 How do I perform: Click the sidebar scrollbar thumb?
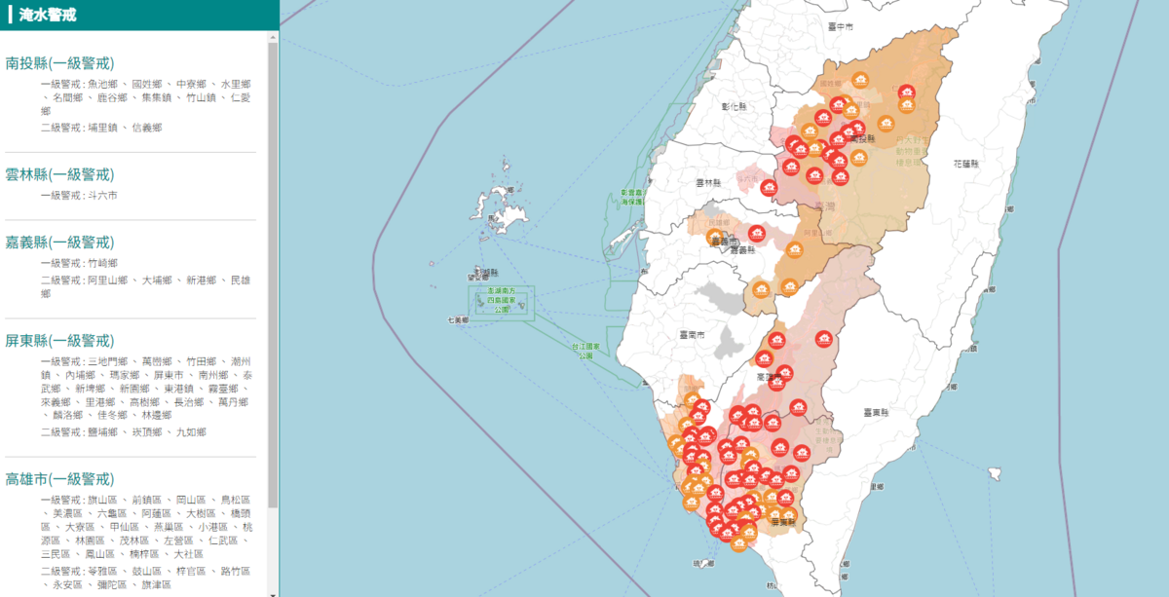[273, 273]
